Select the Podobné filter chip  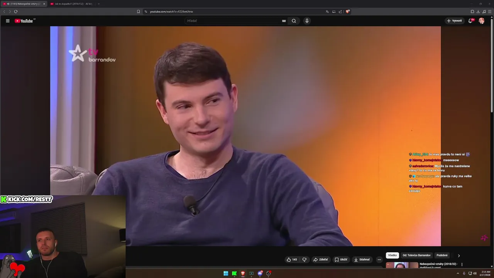click(x=442, y=255)
